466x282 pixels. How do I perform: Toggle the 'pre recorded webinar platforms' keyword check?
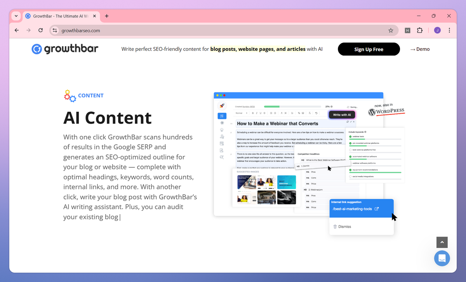coord(350,143)
